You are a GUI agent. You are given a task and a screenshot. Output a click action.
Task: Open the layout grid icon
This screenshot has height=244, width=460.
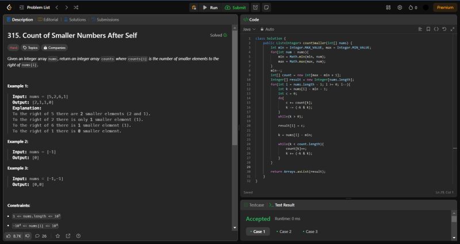tap(388, 7)
